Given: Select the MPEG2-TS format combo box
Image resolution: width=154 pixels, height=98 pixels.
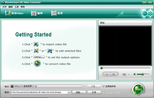Looking at the screenshot, I should click(48, 86).
